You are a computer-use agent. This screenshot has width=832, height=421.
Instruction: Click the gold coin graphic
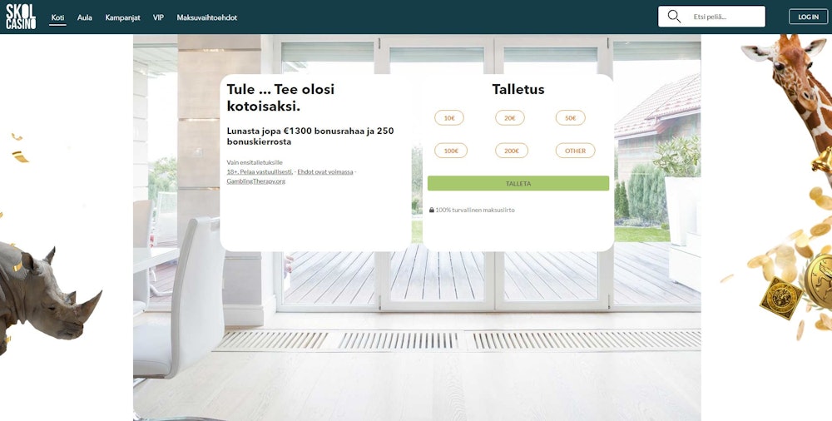point(817,279)
